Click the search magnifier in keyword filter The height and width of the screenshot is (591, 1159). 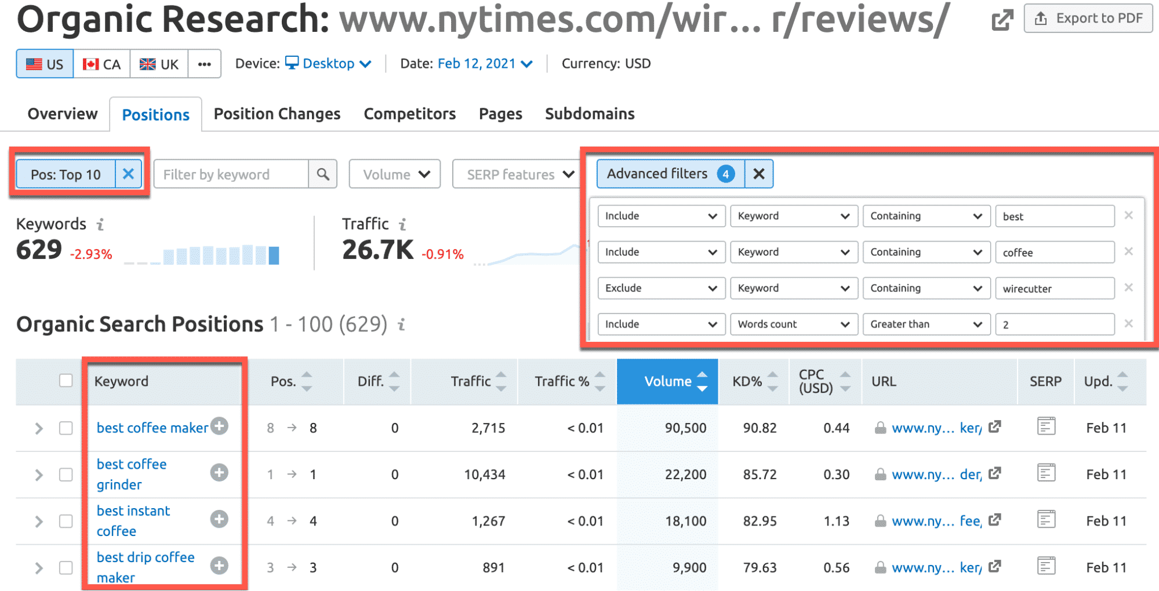pos(323,174)
